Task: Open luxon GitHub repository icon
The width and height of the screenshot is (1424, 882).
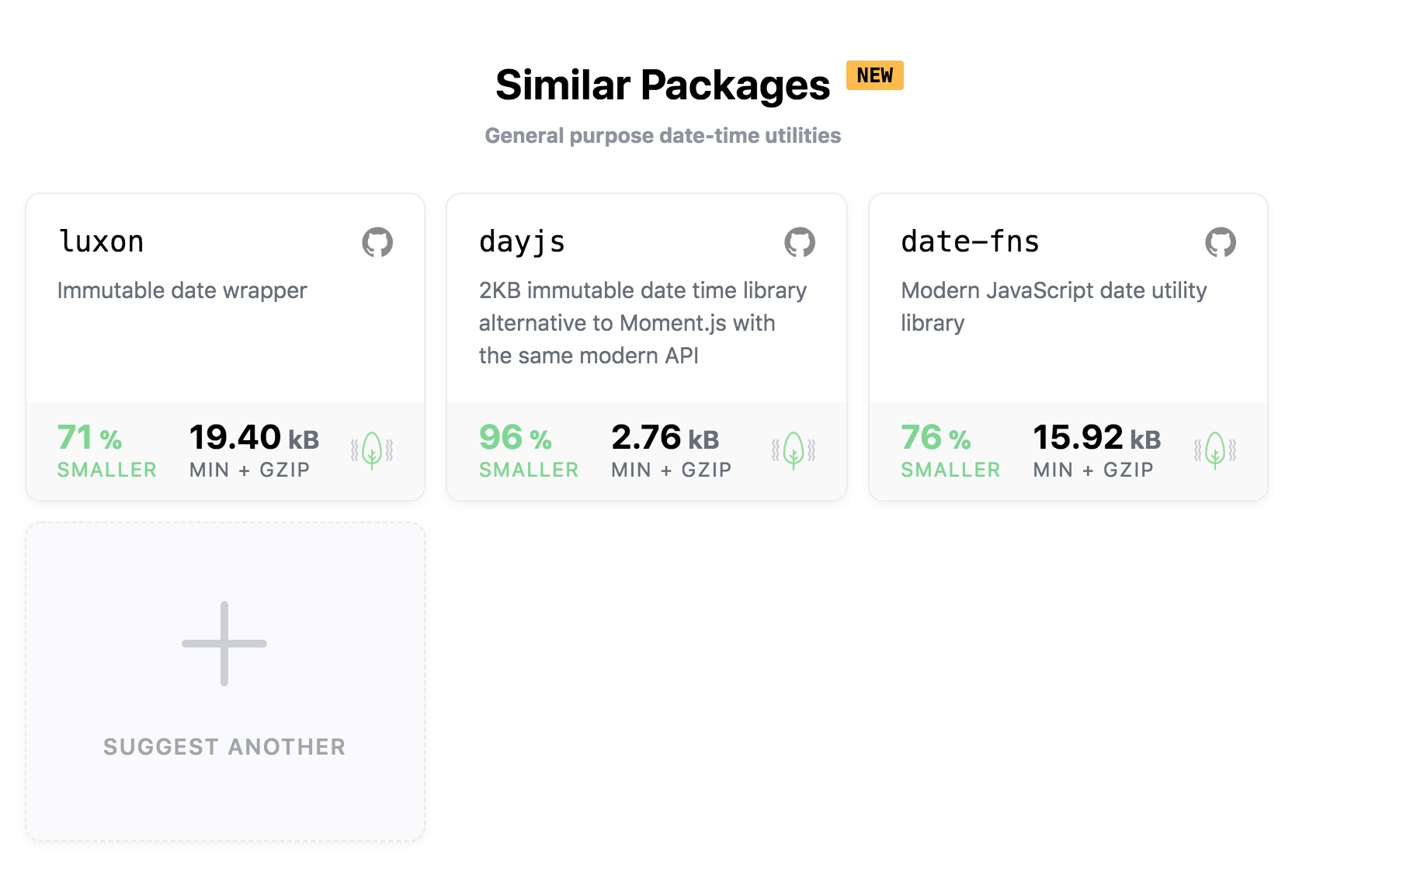Action: [377, 242]
